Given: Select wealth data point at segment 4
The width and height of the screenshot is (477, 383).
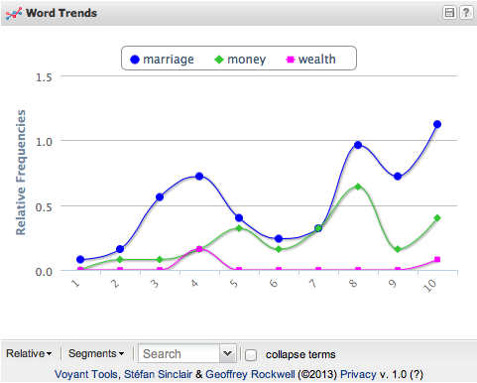Looking at the screenshot, I should point(199,249).
